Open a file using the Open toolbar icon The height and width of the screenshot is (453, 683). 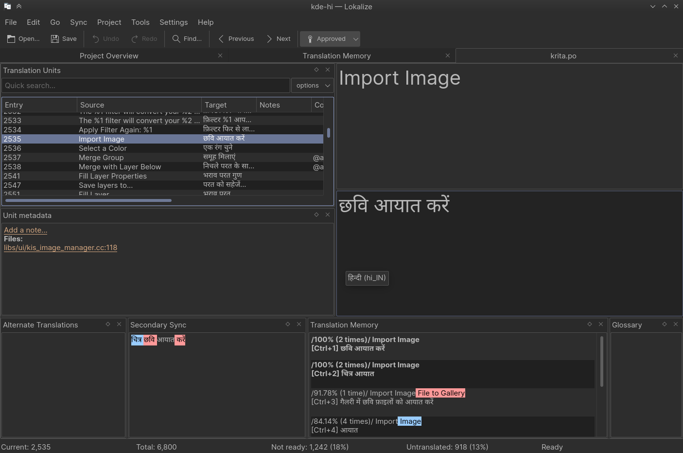point(11,38)
